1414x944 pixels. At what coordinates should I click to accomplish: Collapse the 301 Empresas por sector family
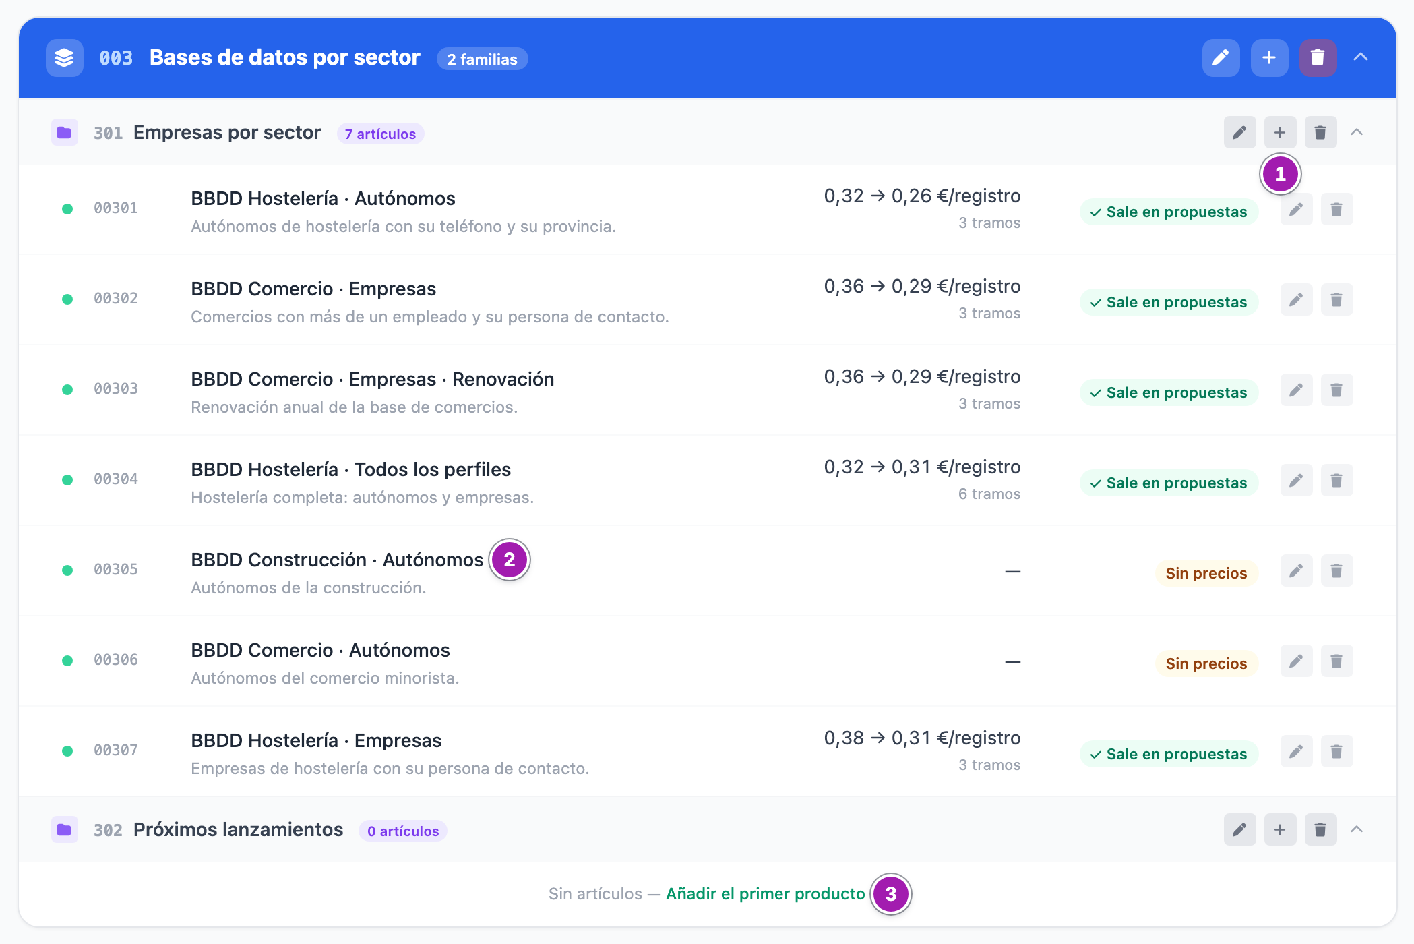1357,132
